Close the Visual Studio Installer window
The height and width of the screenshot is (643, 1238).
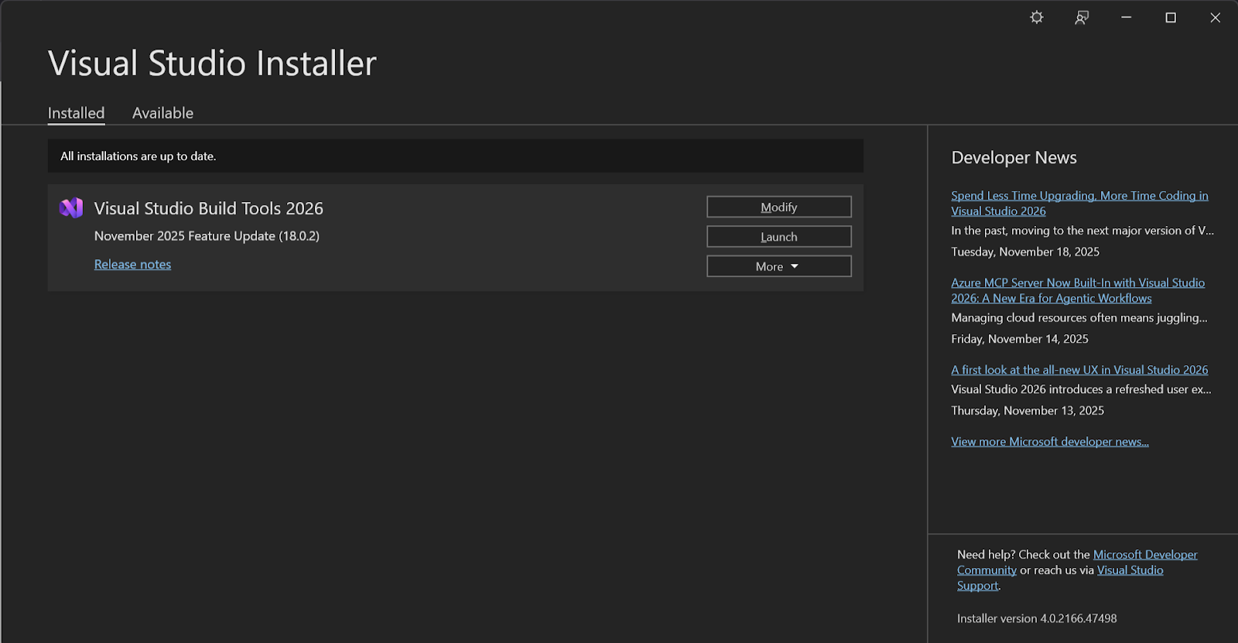(1215, 18)
